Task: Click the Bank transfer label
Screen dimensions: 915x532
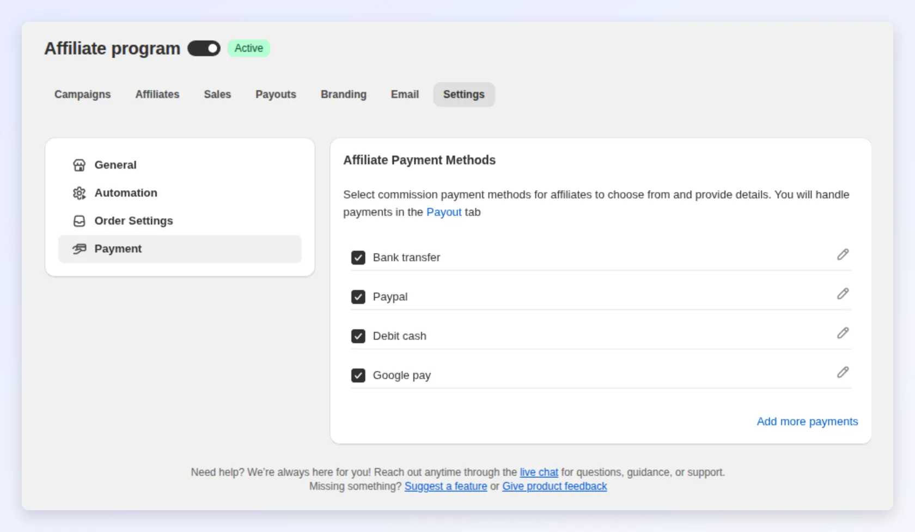Action: pyautogui.click(x=406, y=257)
